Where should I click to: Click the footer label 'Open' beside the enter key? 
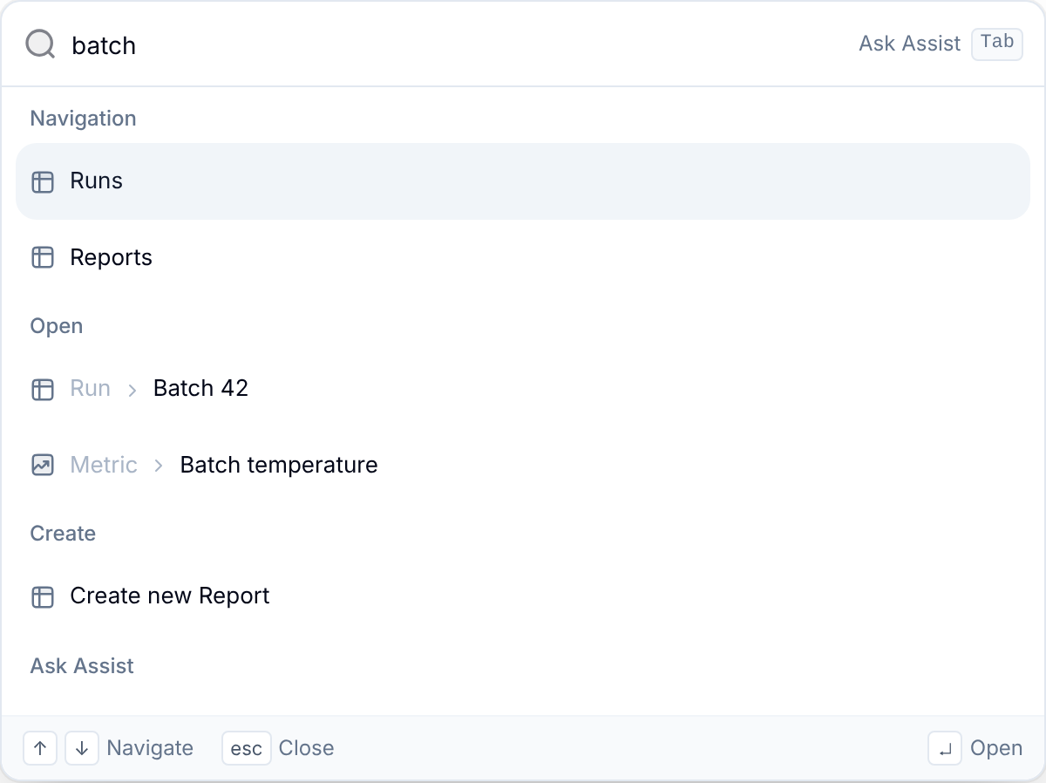[996, 748]
